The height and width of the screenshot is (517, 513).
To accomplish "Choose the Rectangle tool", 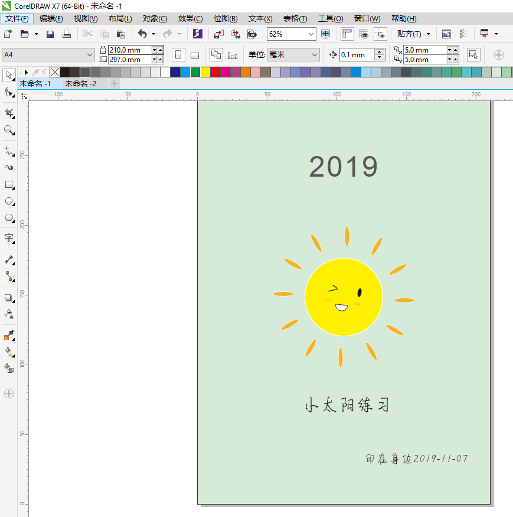I will point(9,184).
